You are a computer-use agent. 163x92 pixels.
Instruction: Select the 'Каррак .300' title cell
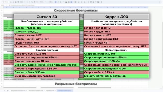116,17
